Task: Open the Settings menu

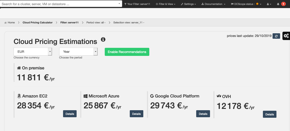Action: [x=188, y=4]
